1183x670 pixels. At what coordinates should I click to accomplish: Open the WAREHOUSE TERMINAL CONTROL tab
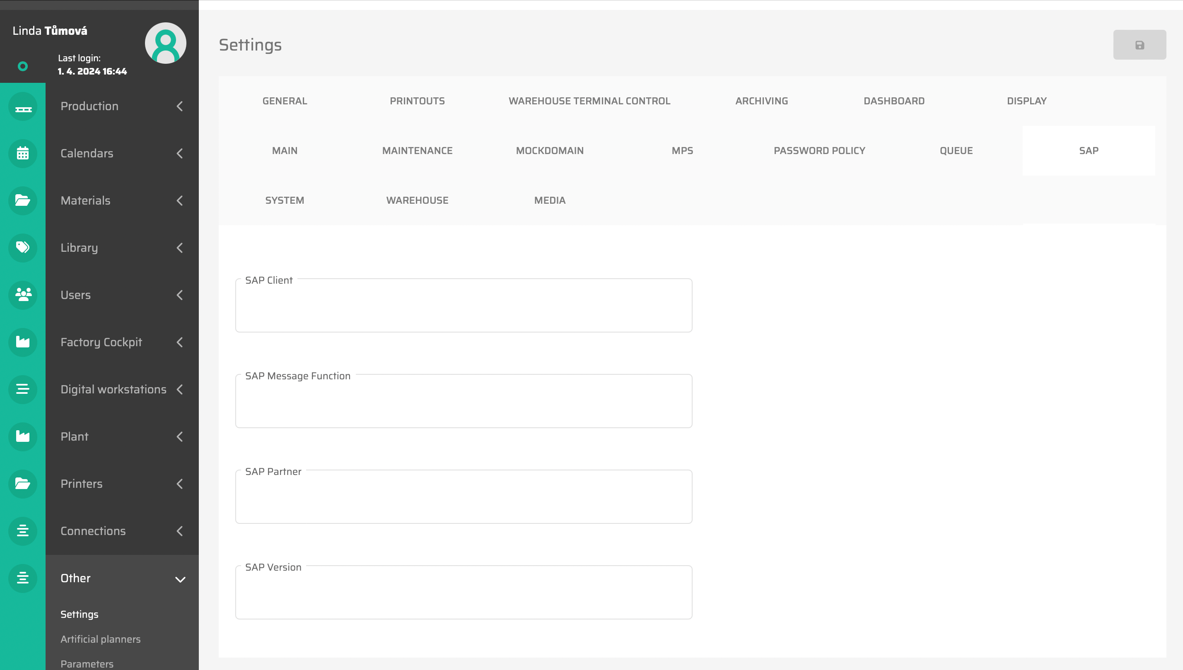(589, 101)
